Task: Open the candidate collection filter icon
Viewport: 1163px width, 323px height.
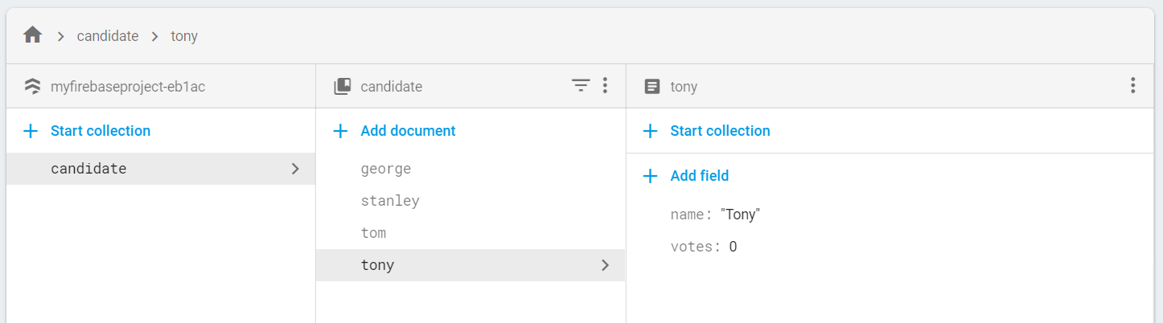Action: pos(581,86)
